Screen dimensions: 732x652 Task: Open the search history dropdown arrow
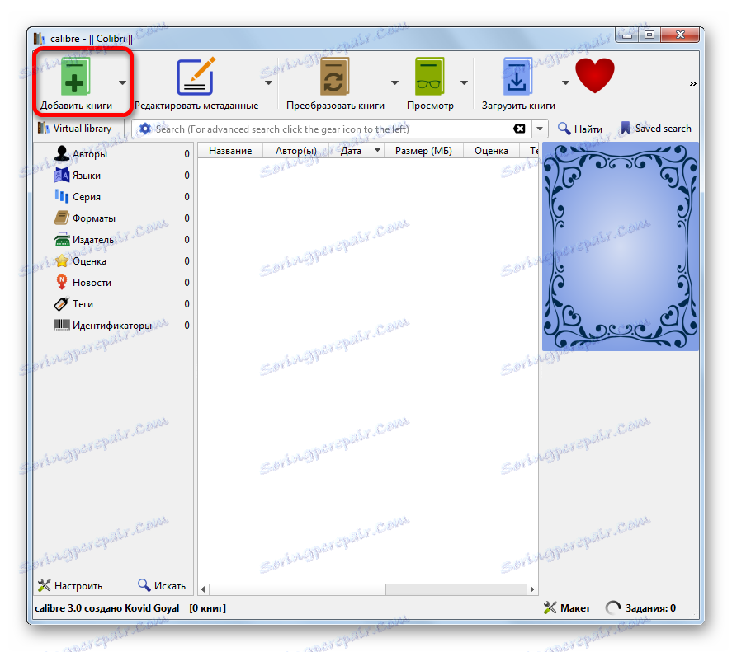pos(540,129)
